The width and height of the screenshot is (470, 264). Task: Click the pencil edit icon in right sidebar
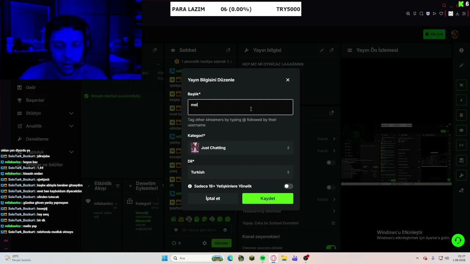462,66
